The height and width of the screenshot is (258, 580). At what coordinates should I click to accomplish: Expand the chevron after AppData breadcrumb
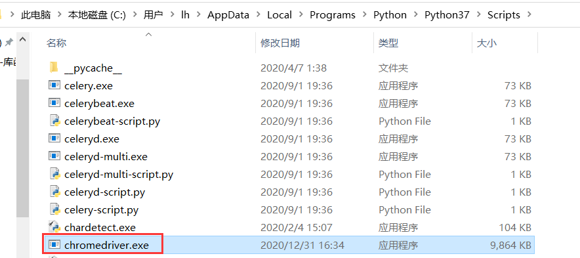[259, 15]
